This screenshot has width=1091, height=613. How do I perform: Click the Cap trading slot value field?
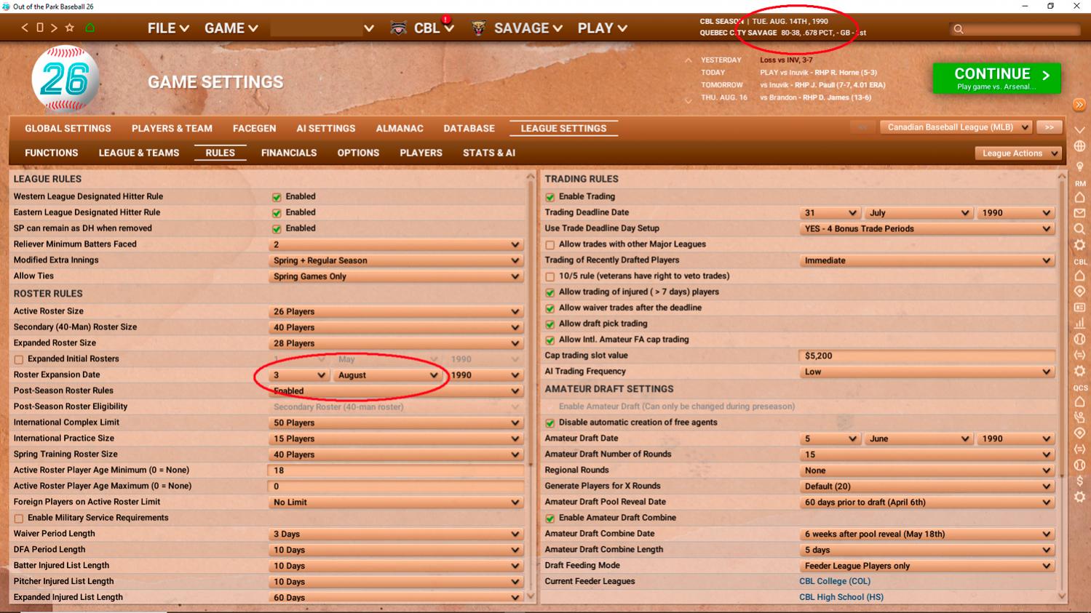[x=927, y=356]
